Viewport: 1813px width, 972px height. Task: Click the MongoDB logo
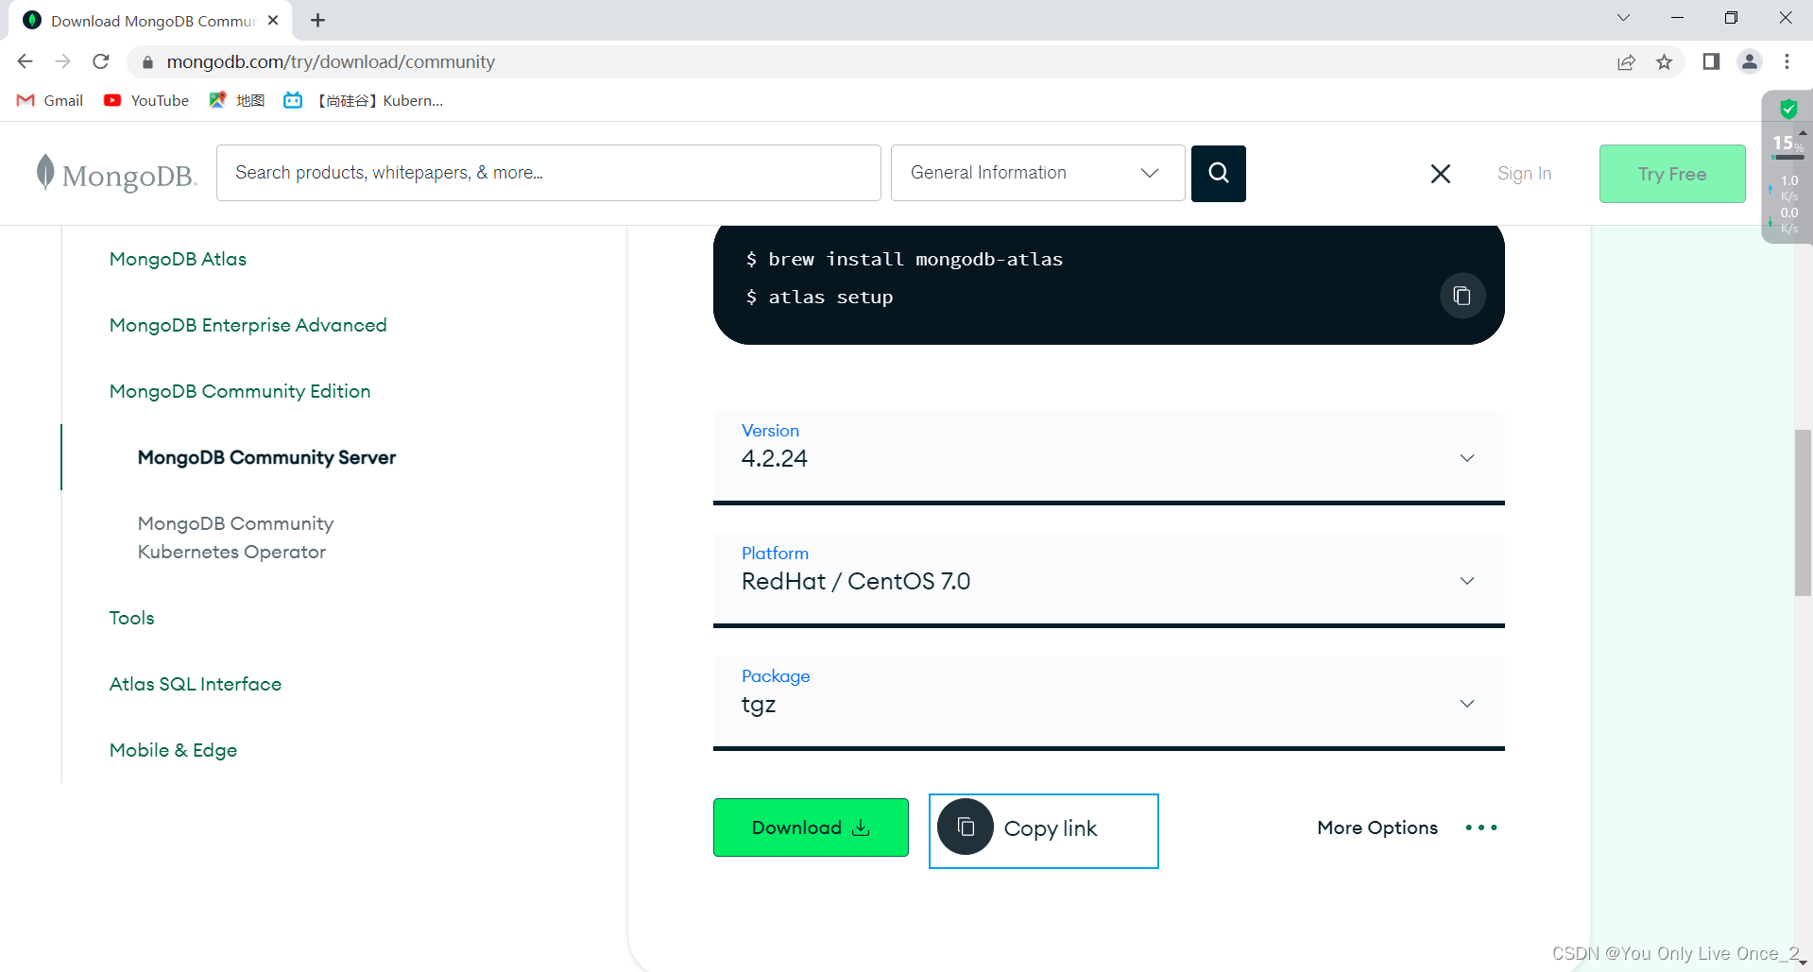(116, 174)
